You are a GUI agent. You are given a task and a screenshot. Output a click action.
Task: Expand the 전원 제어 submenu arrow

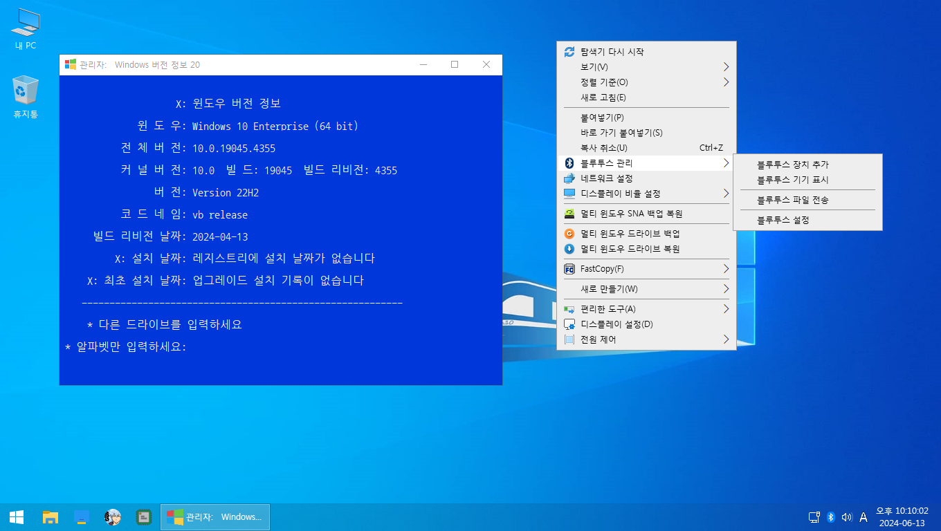pyautogui.click(x=727, y=339)
